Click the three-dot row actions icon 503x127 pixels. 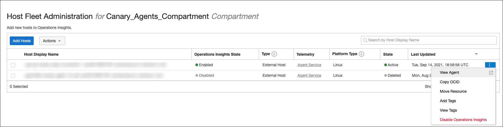pyautogui.click(x=490, y=65)
